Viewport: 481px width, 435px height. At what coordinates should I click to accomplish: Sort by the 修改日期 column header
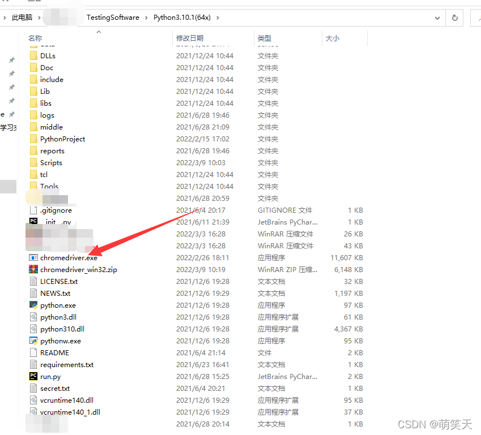190,38
